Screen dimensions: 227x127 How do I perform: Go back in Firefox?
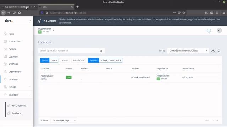[x=3, y=13]
